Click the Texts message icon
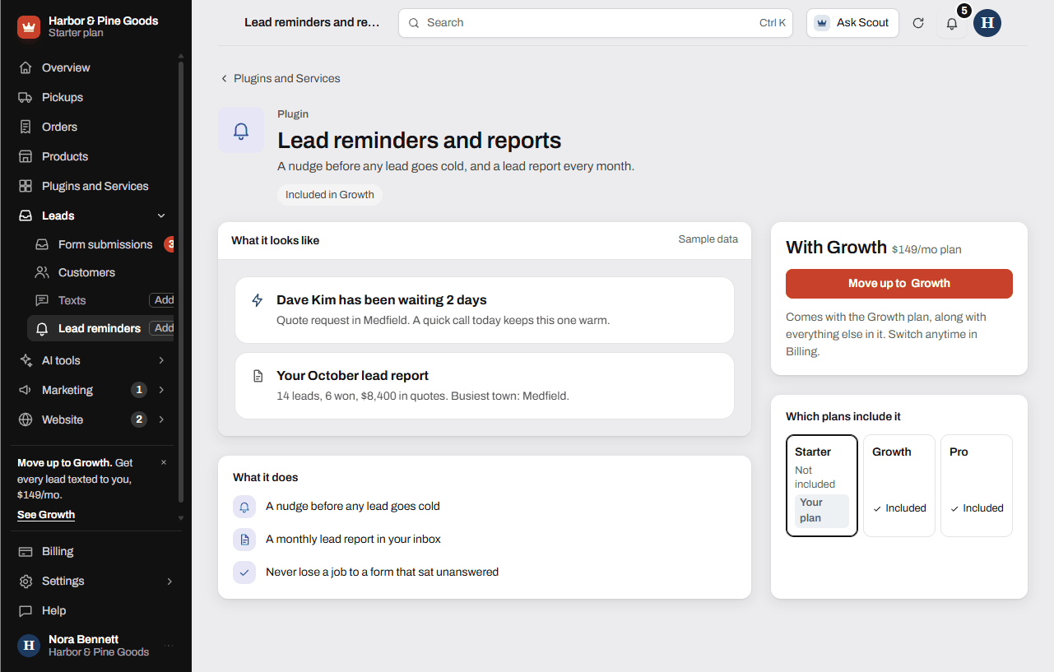Image resolution: width=1054 pixels, height=672 pixels. [42, 300]
